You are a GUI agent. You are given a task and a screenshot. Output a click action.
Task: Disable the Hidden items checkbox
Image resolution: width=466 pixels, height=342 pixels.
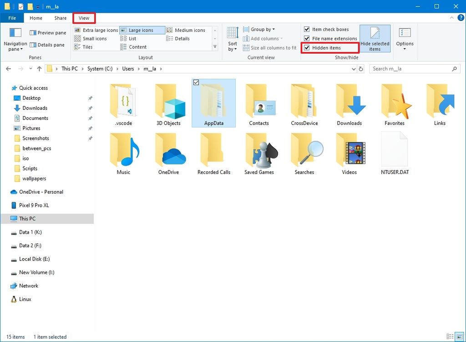click(x=307, y=47)
